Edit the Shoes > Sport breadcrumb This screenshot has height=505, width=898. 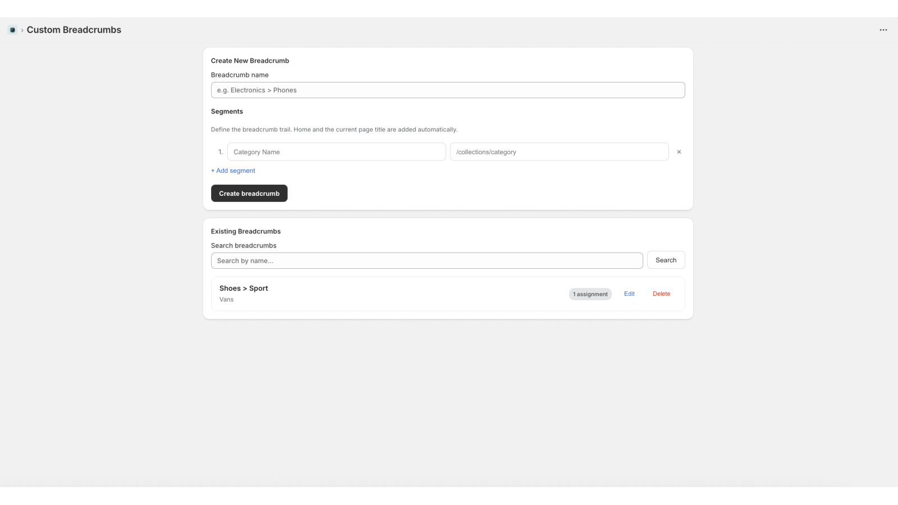pyautogui.click(x=629, y=294)
